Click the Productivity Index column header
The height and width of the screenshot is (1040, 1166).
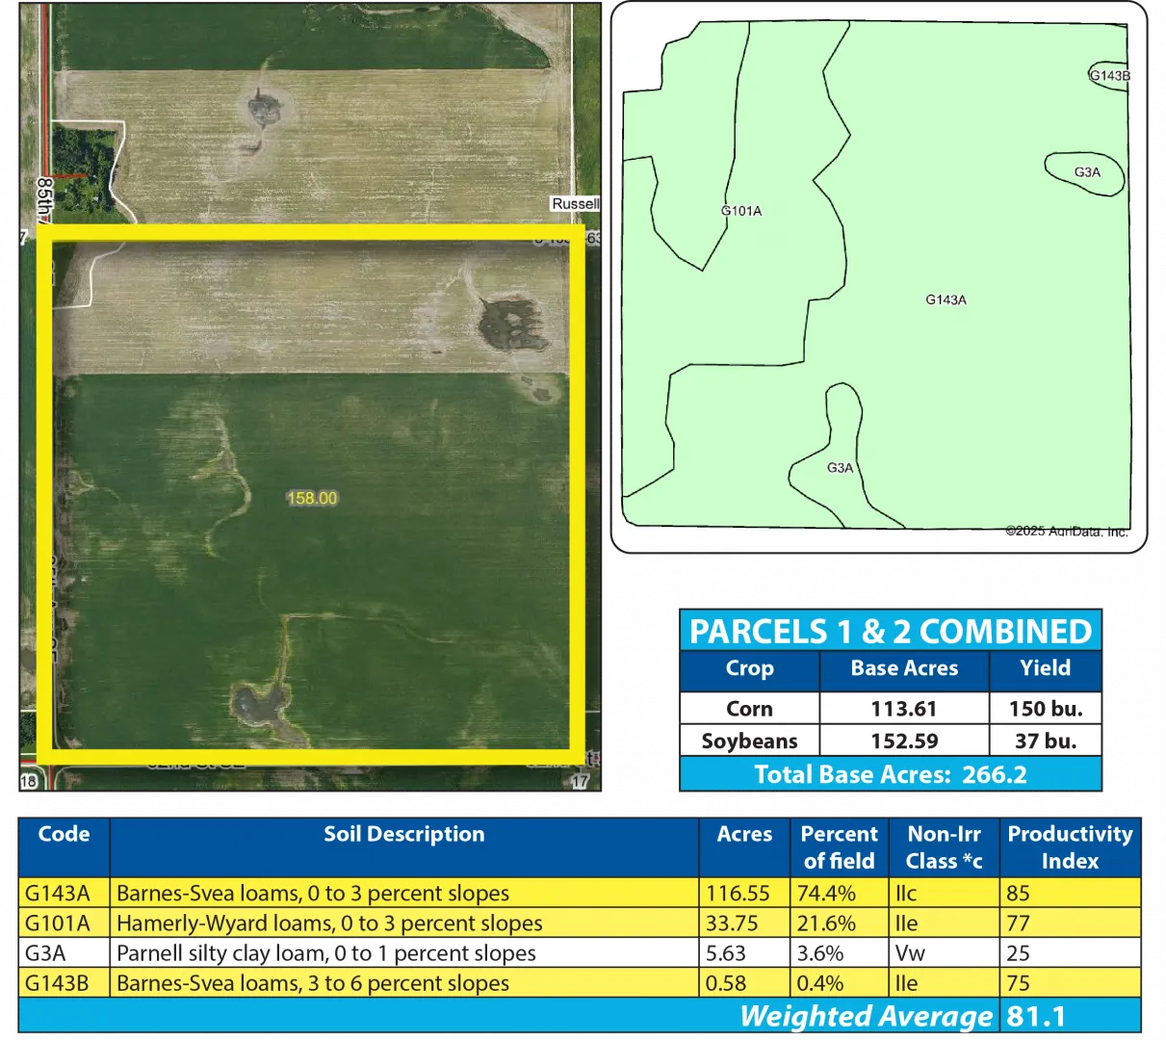pos(1070,847)
